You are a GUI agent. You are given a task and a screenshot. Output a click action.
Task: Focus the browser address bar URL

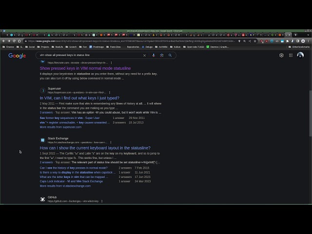131,41
